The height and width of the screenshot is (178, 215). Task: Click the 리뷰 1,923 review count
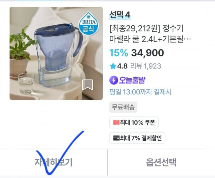[x=145, y=66]
